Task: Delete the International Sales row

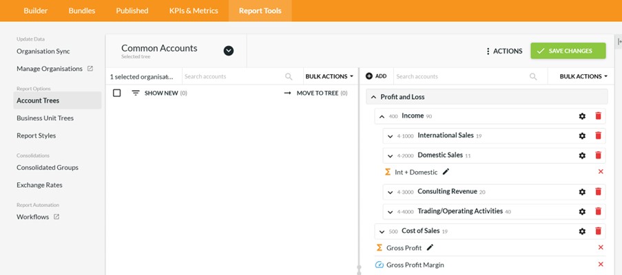Action: [x=598, y=135]
